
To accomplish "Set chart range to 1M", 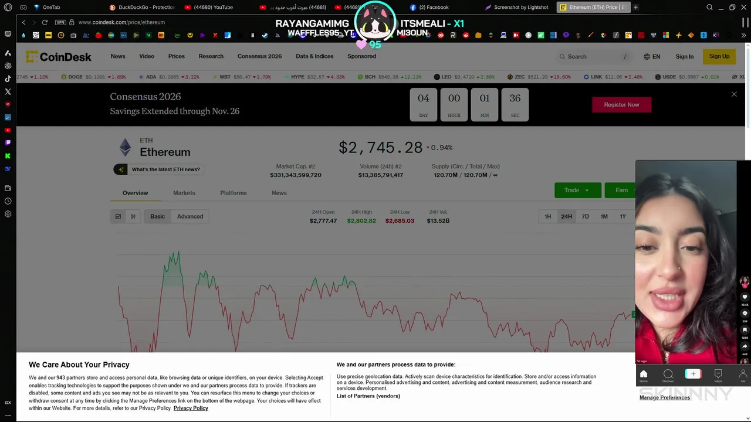I will tap(604, 216).
